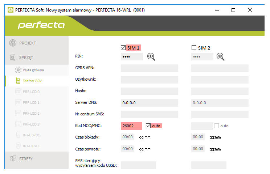
Task: Click the SIM 2 Hasło field
Action: (220, 91)
